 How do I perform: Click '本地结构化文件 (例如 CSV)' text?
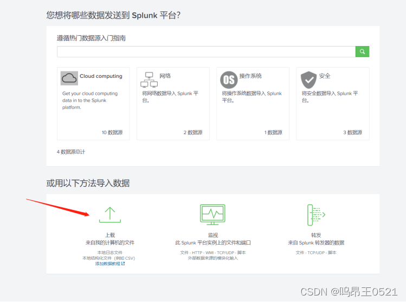109,258
